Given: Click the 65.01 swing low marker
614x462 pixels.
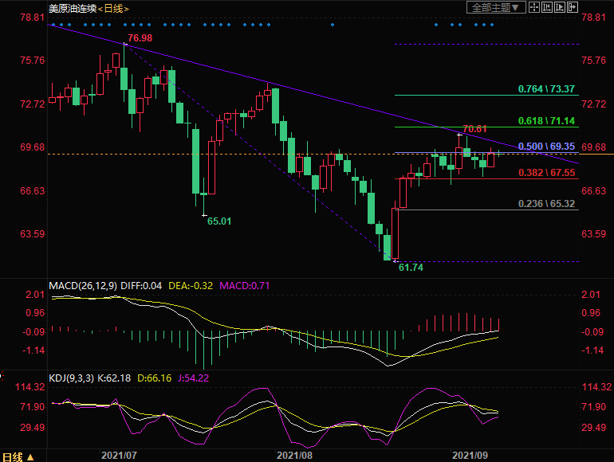Looking at the screenshot, I should point(219,221).
